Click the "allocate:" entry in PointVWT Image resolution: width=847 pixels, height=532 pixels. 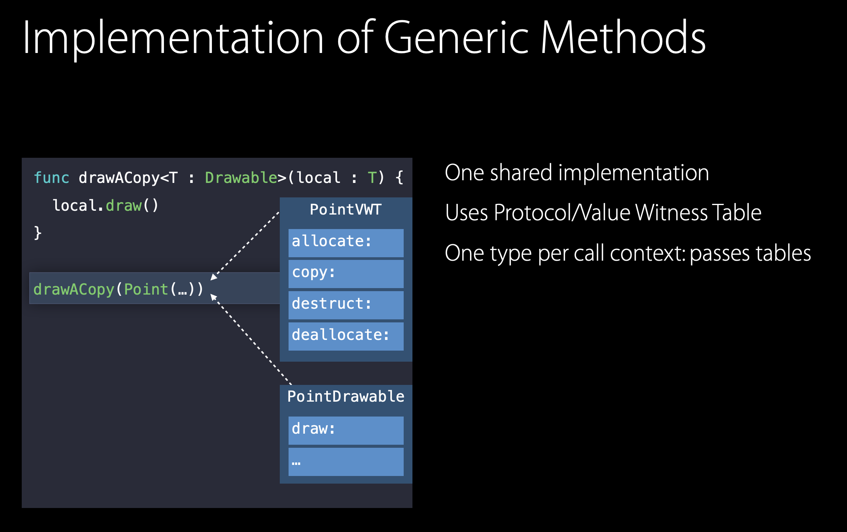click(346, 242)
